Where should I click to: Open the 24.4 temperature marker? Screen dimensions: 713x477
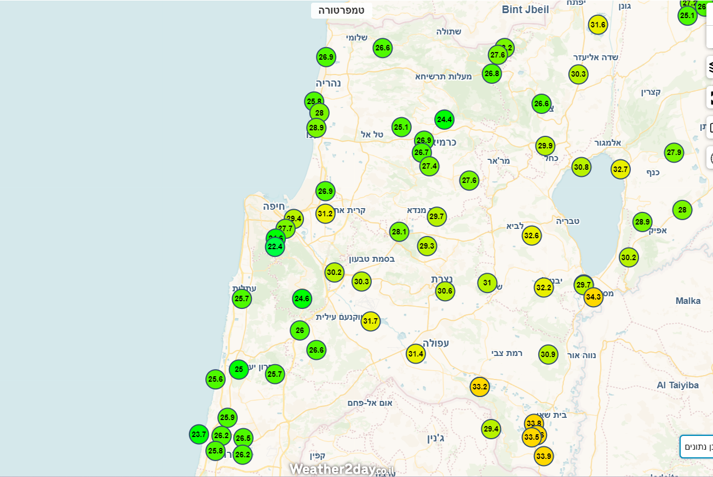[x=444, y=119]
